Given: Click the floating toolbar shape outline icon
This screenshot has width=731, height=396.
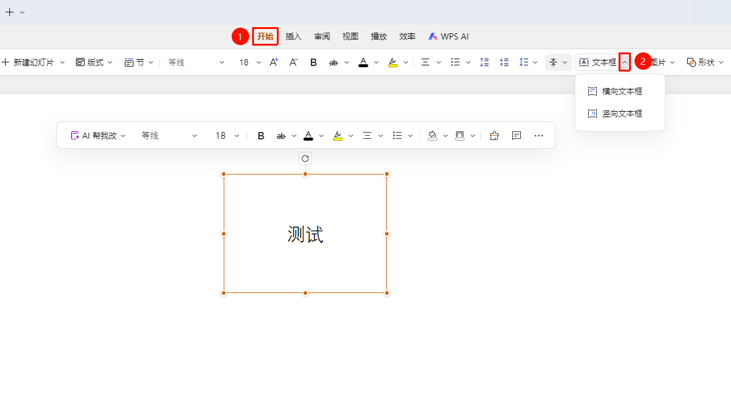Looking at the screenshot, I should click(x=460, y=136).
